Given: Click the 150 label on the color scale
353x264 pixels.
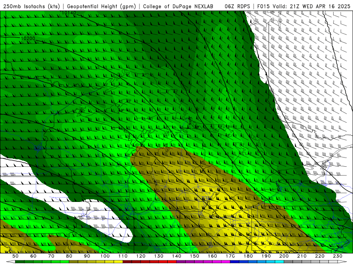Looking at the screenshot, I should click(195, 256).
